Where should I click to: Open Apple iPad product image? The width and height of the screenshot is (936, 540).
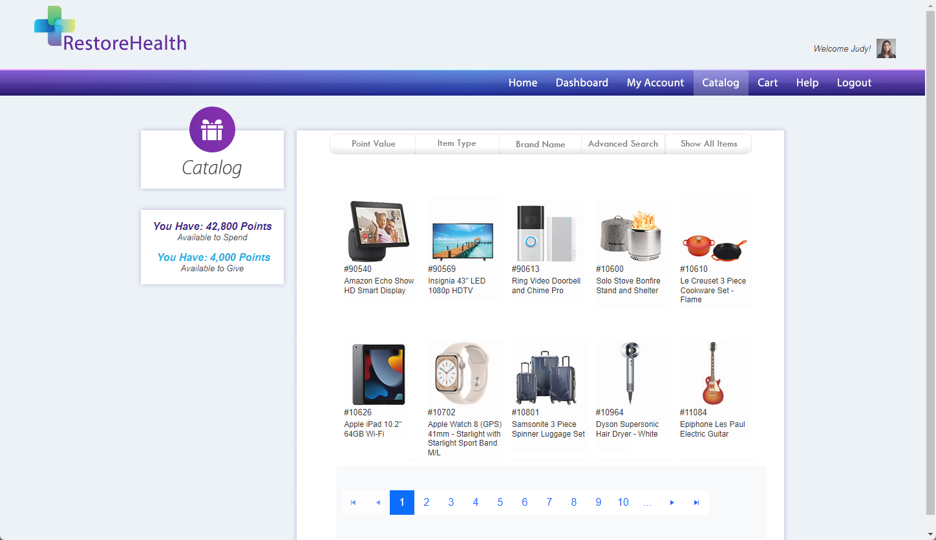point(379,375)
